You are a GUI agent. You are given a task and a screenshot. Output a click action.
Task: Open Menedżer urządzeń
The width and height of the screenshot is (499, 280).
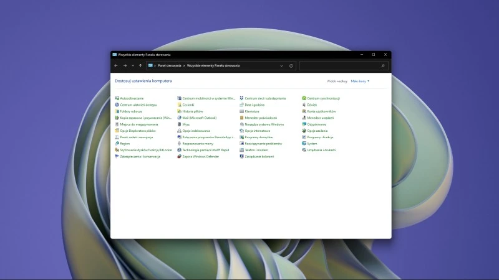[x=318, y=118]
